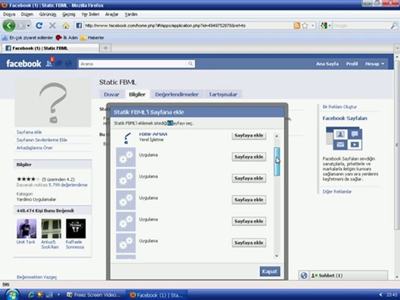Click Sayfana ekle link in left sidebar
Screen dimensions: 400x300
pos(29,132)
